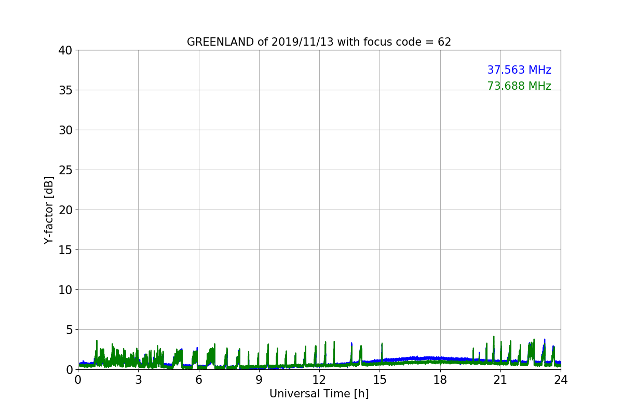Click the plot title mentioning GREENLAND

(319, 42)
